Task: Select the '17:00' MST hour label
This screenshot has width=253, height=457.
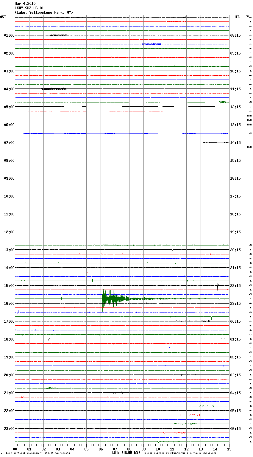Action: tap(9, 321)
